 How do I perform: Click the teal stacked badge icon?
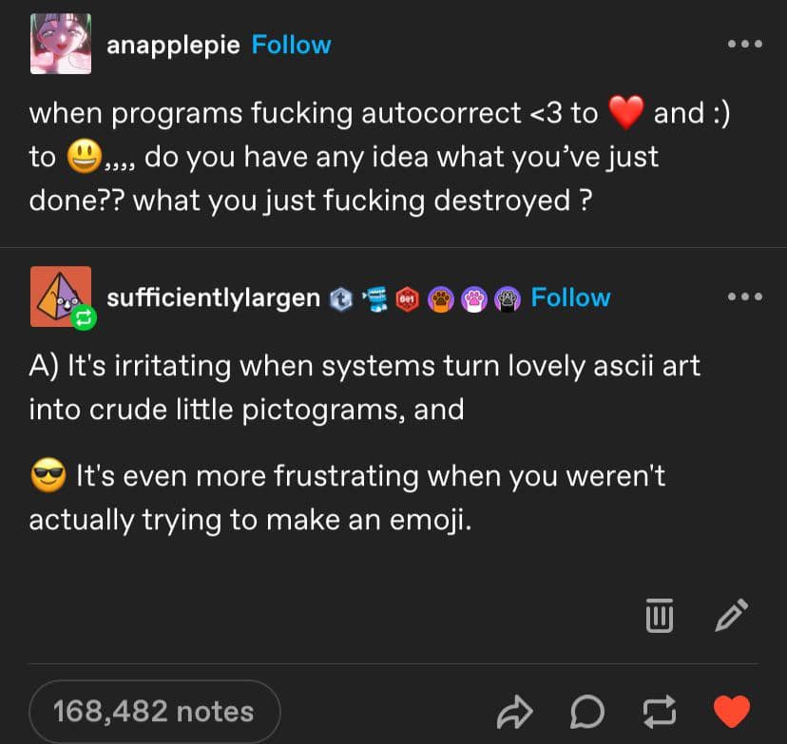(375, 298)
